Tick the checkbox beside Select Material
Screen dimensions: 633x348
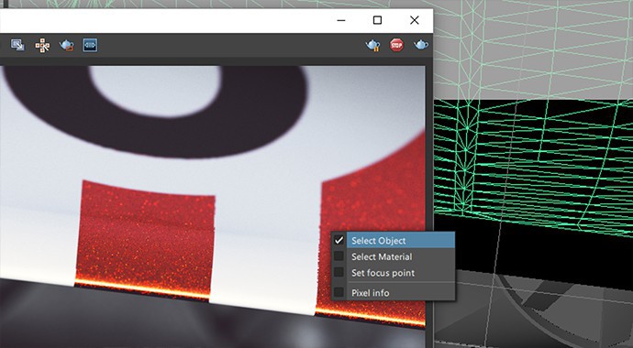339,256
